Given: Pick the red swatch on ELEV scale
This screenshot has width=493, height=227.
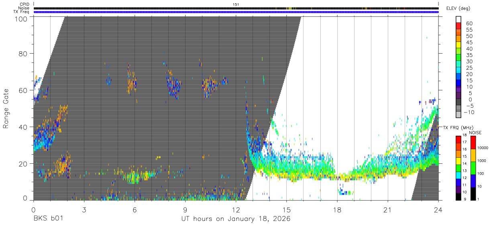Looking at the screenshot, I should (458, 26).
